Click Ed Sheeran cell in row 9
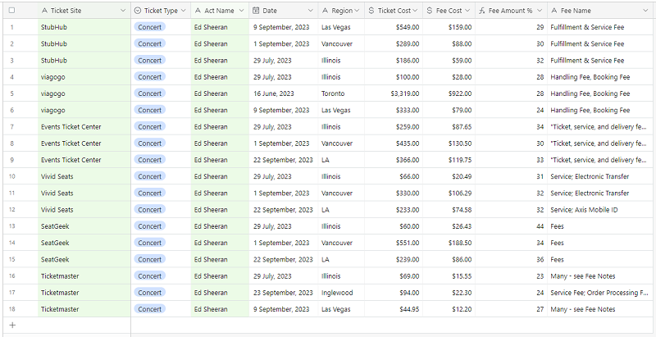 pos(220,160)
